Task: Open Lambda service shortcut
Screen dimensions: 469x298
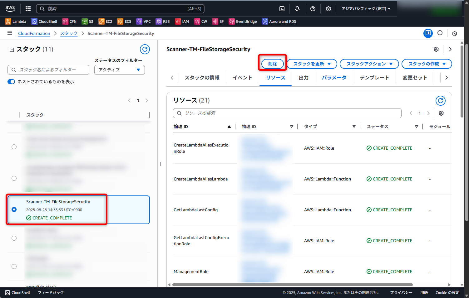Action: [16, 22]
